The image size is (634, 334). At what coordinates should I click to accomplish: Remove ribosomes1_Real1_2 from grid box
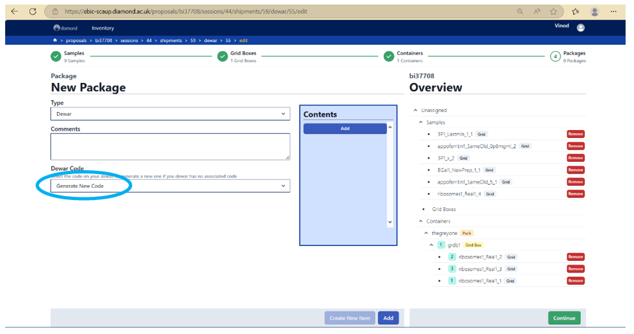[575, 257]
